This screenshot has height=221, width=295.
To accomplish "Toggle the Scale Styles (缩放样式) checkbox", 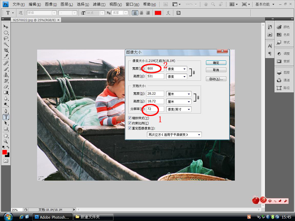I will point(129,118).
